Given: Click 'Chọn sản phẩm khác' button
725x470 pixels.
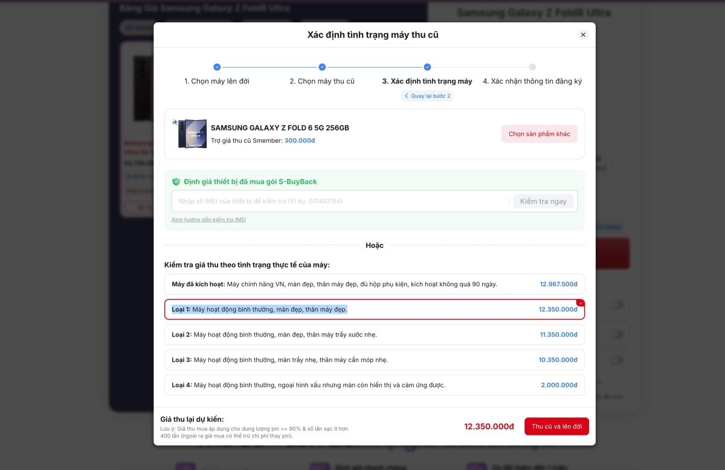Looking at the screenshot, I should (x=540, y=134).
